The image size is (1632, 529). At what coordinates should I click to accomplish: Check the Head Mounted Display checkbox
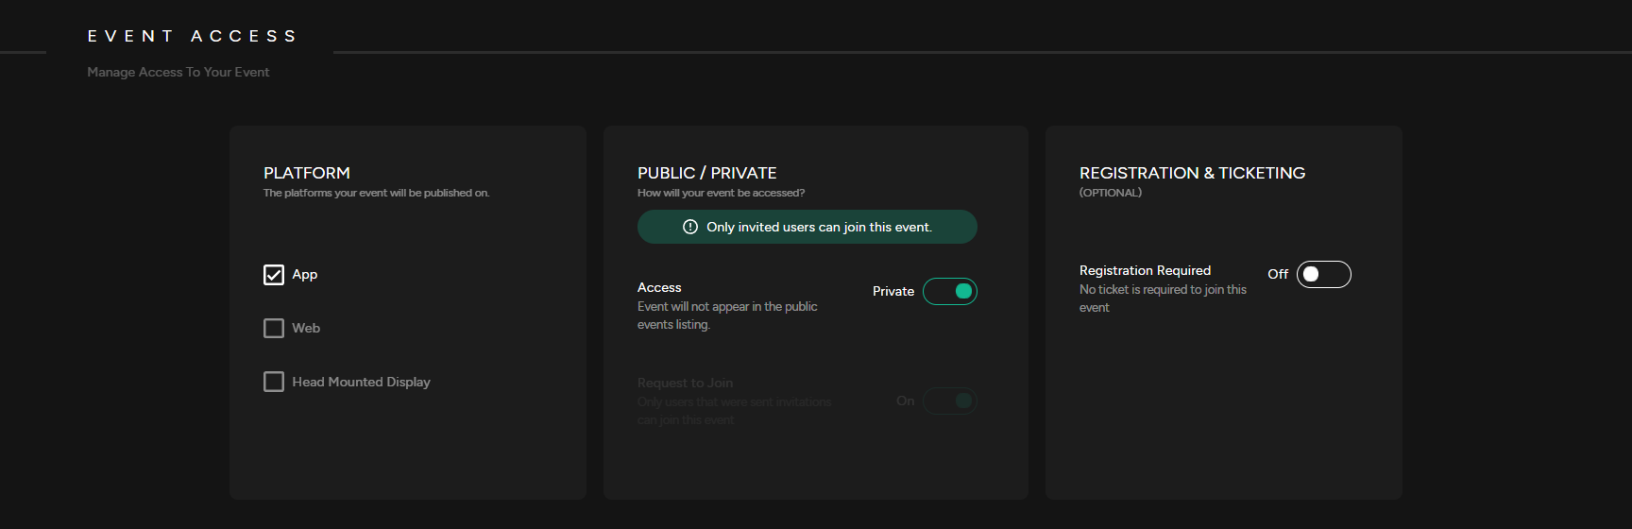(274, 382)
